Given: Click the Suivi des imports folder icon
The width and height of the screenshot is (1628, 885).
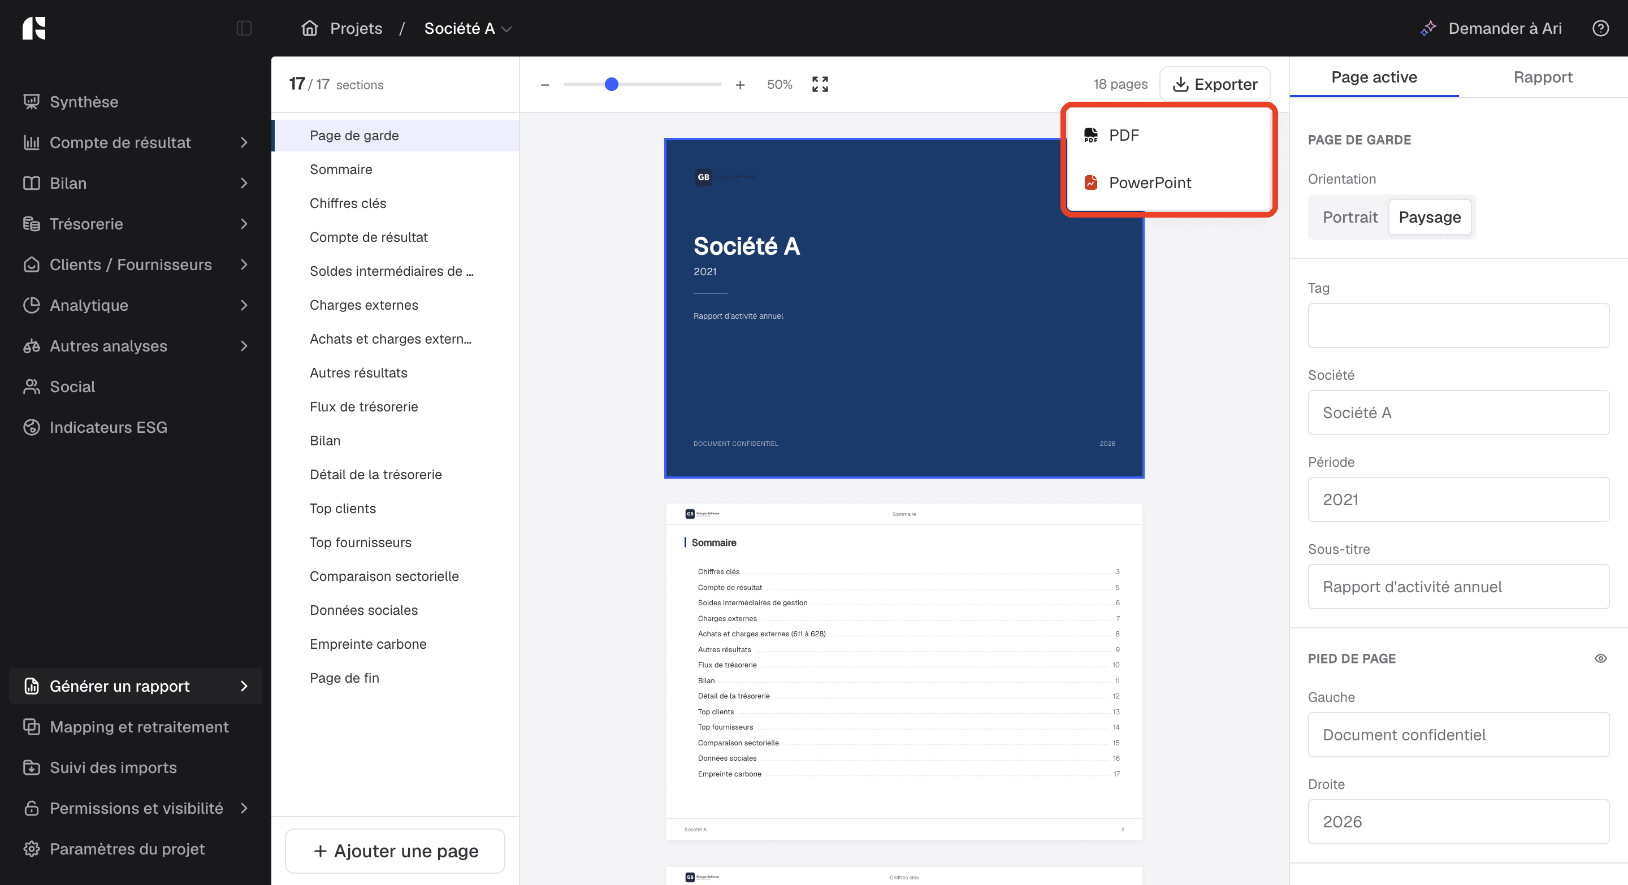Looking at the screenshot, I should point(32,767).
